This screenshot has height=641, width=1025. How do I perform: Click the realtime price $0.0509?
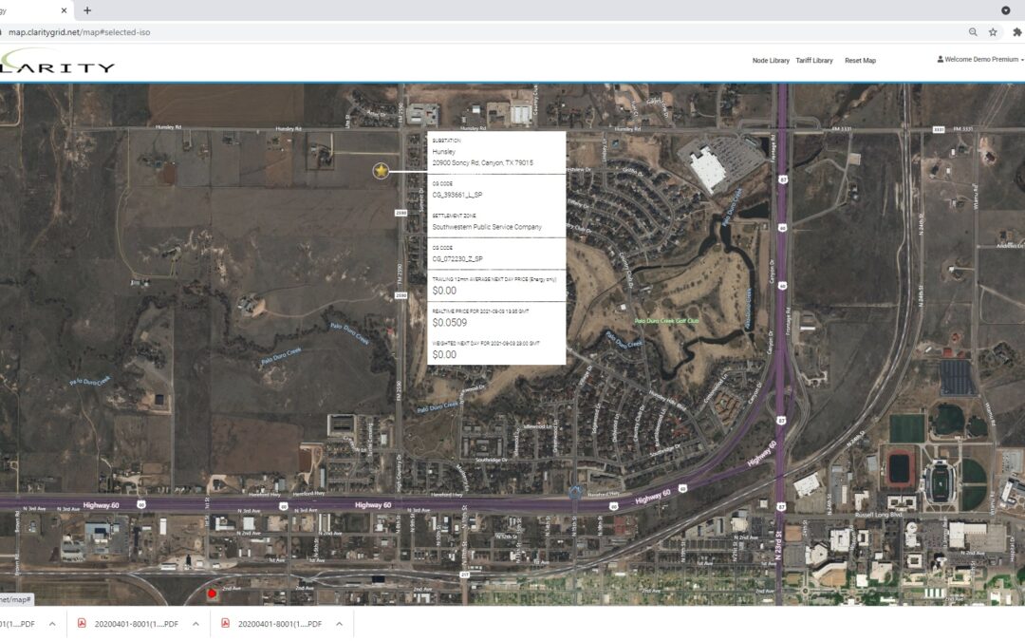coord(450,323)
